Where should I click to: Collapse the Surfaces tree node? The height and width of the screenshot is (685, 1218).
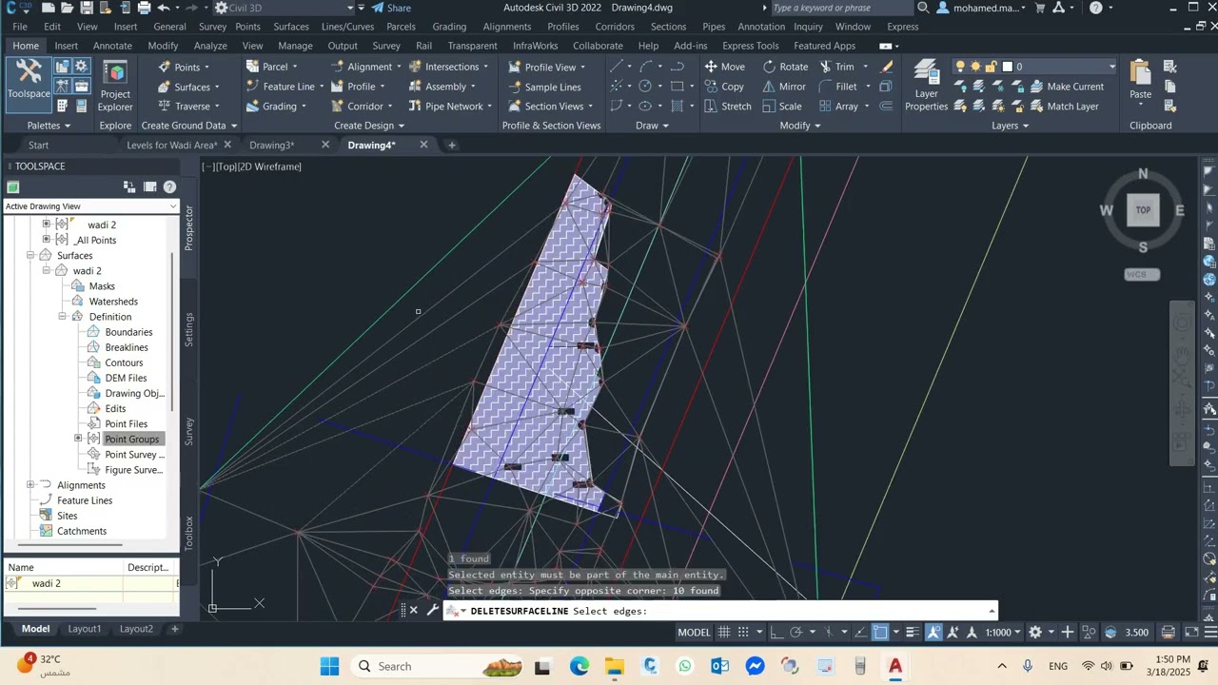(x=30, y=256)
